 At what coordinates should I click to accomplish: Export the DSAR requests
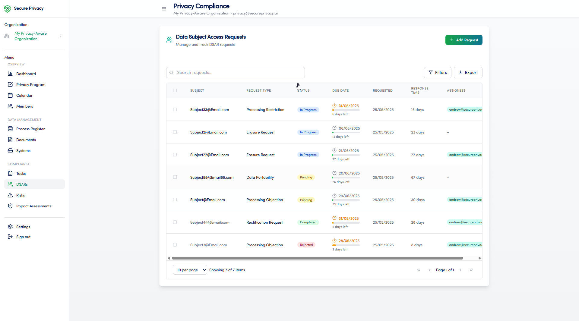click(468, 72)
